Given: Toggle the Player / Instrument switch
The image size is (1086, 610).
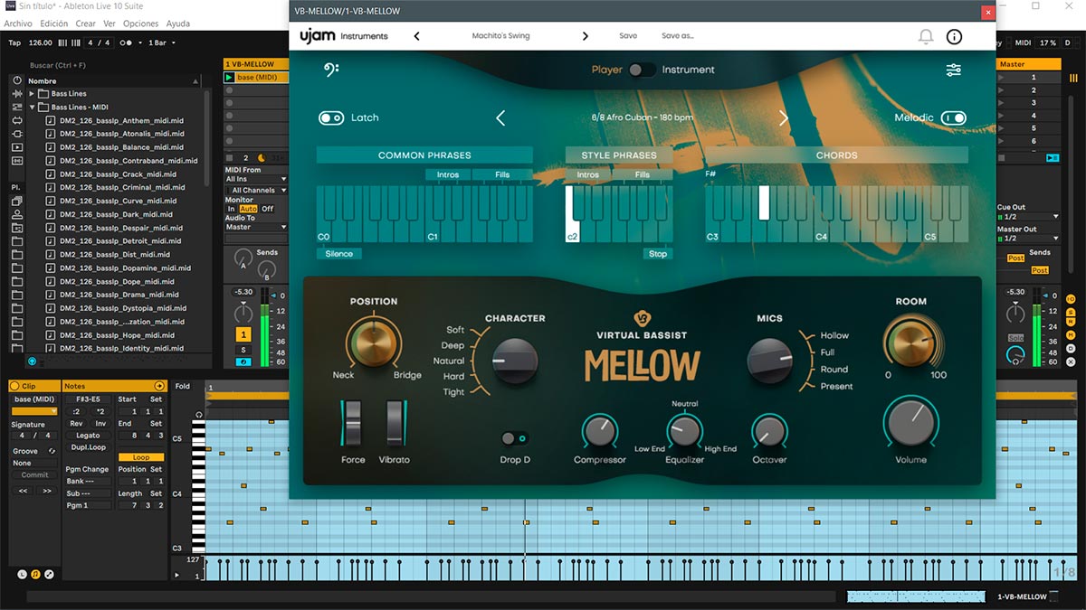Looking at the screenshot, I should pyautogui.click(x=642, y=70).
